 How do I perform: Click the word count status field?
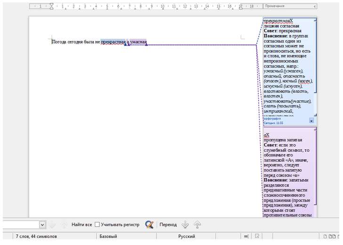[x=37, y=236]
